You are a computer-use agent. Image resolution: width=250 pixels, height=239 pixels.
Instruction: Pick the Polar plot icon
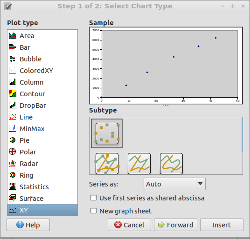point(13,152)
